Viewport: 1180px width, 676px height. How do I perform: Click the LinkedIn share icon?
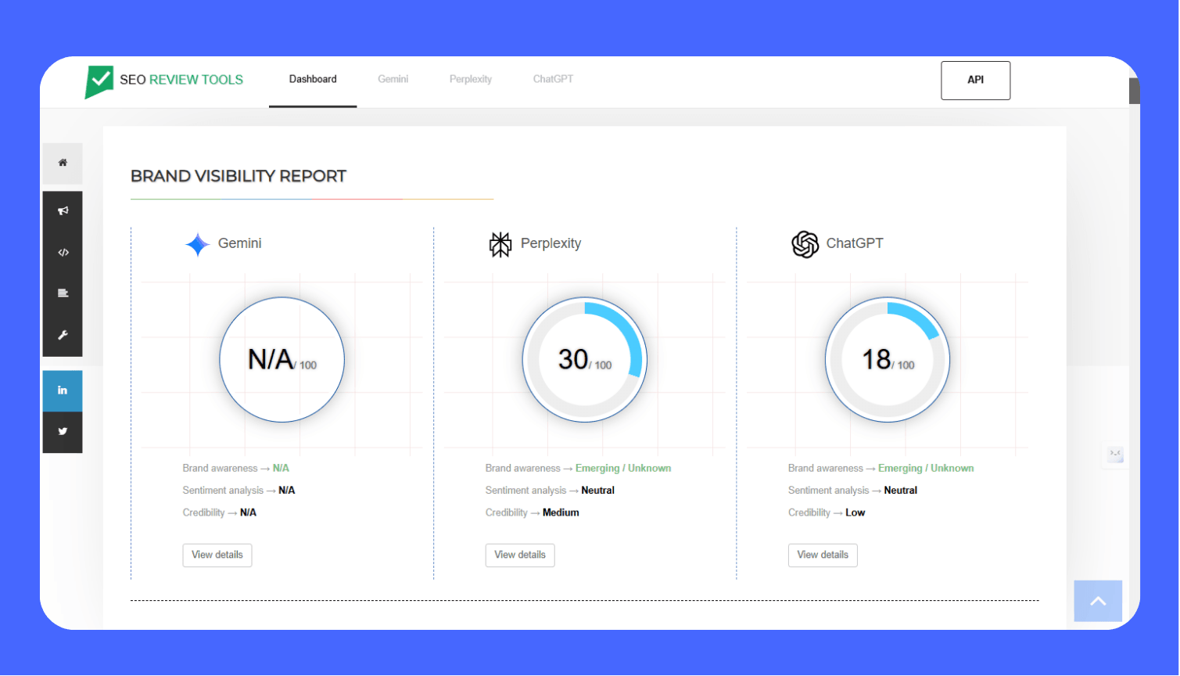[x=63, y=390]
